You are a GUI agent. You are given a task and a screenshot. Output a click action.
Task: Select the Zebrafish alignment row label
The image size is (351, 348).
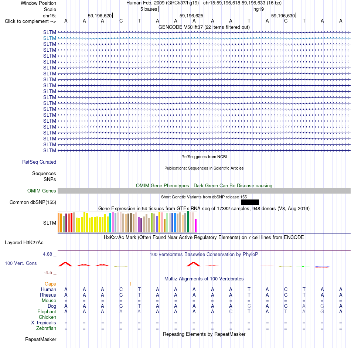click(46, 328)
